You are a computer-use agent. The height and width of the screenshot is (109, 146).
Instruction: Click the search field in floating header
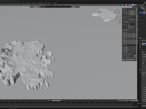click(x=56, y=7)
